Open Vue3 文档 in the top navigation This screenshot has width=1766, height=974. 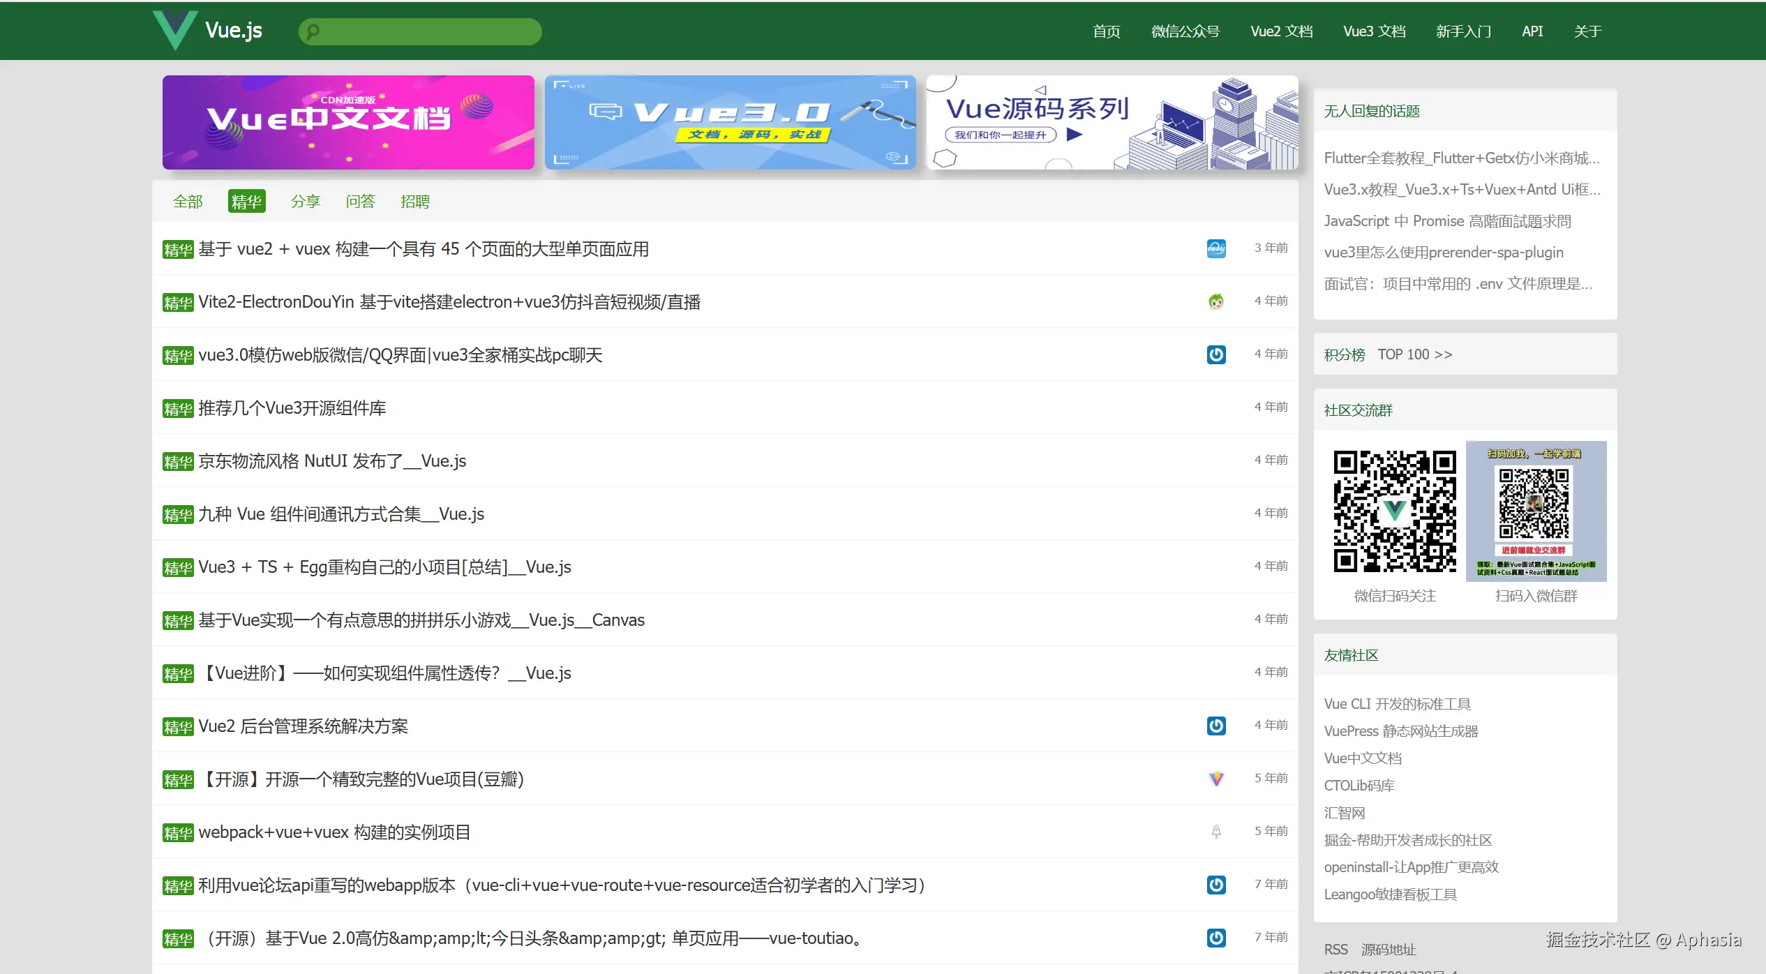coord(1374,31)
